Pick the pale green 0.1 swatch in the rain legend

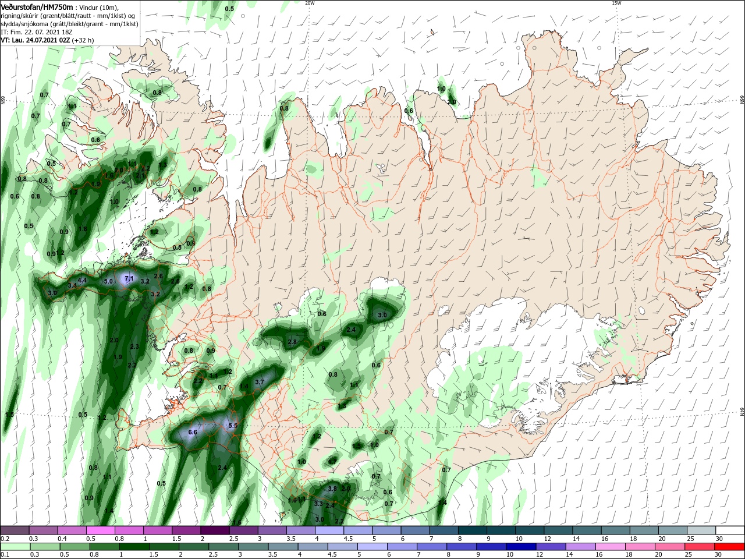(x=15, y=547)
